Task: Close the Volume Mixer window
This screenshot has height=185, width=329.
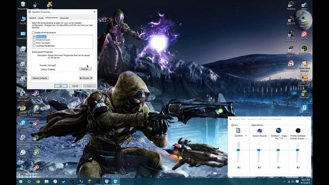Action: (x=308, y=119)
